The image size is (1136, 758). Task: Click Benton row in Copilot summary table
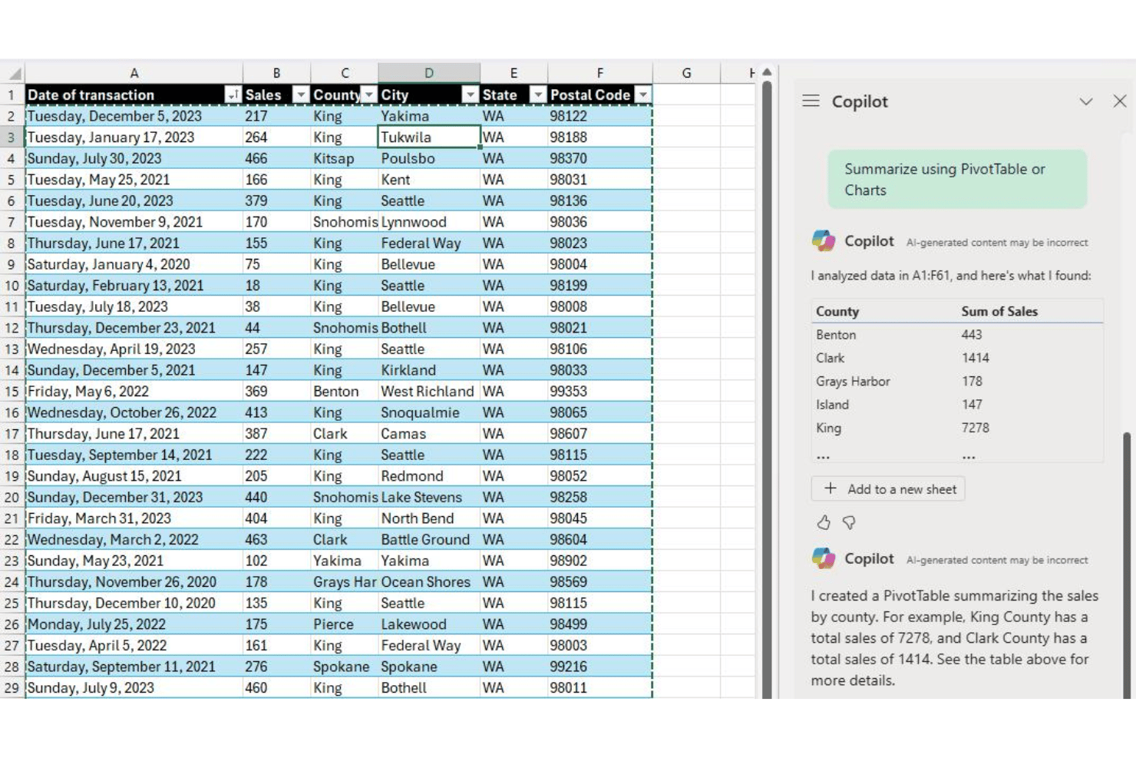pyautogui.click(x=957, y=335)
